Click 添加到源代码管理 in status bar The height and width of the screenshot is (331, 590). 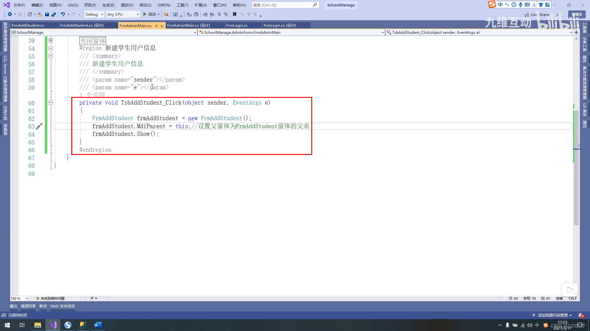pos(552,315)
